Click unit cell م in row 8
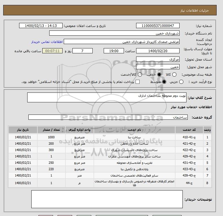 point(80,183)
